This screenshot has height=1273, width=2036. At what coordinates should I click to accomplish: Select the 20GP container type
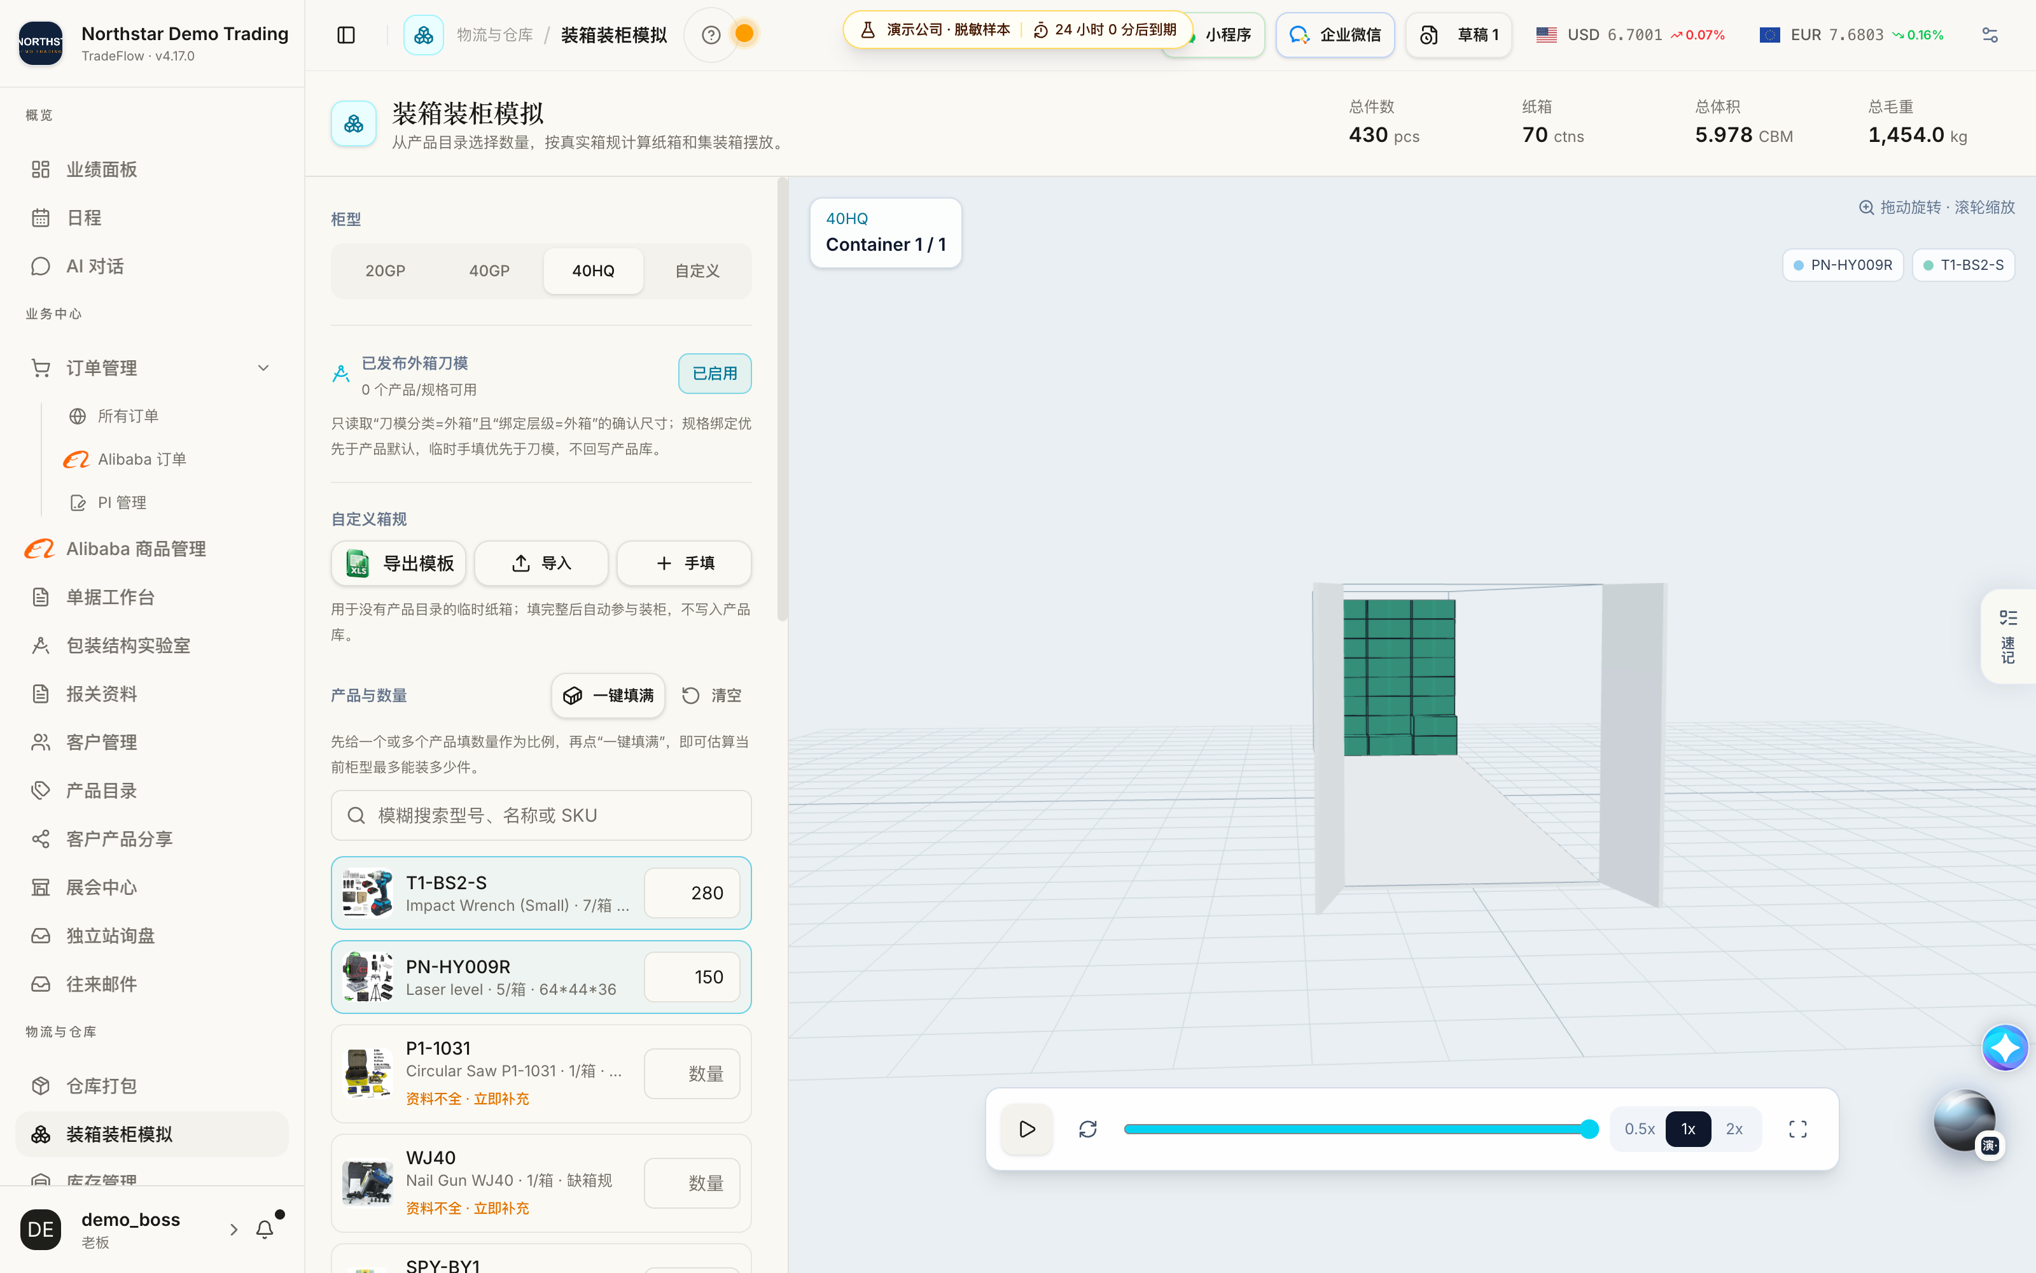[x=386, y=271]
